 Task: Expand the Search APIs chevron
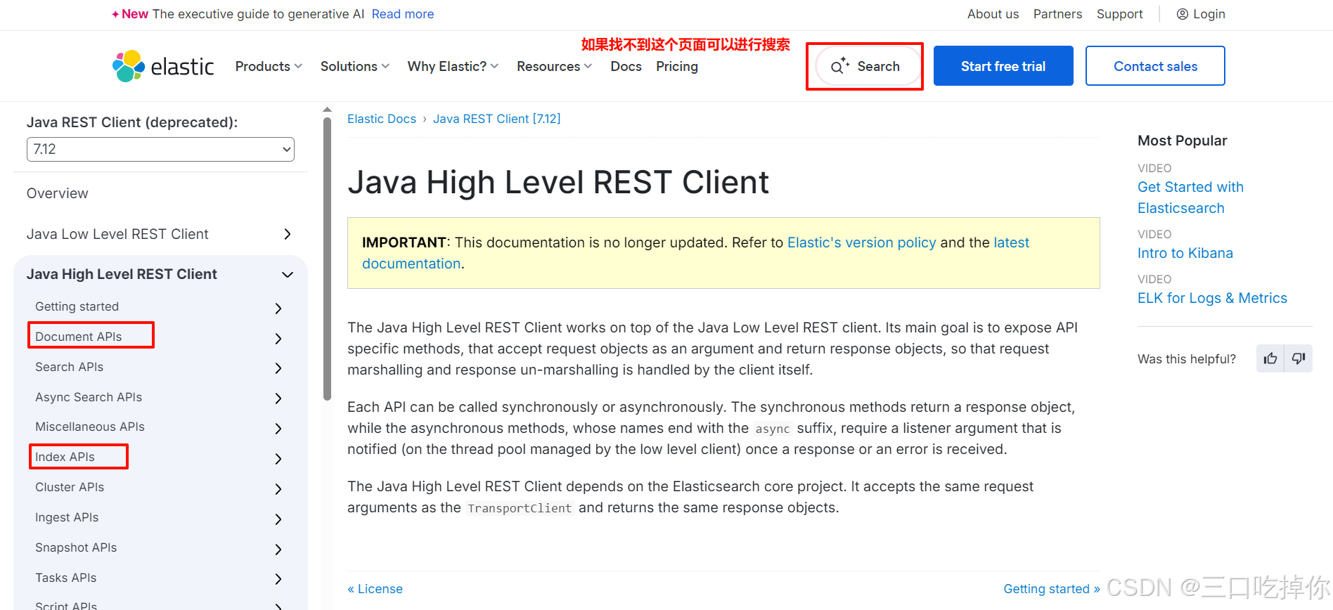278,368
